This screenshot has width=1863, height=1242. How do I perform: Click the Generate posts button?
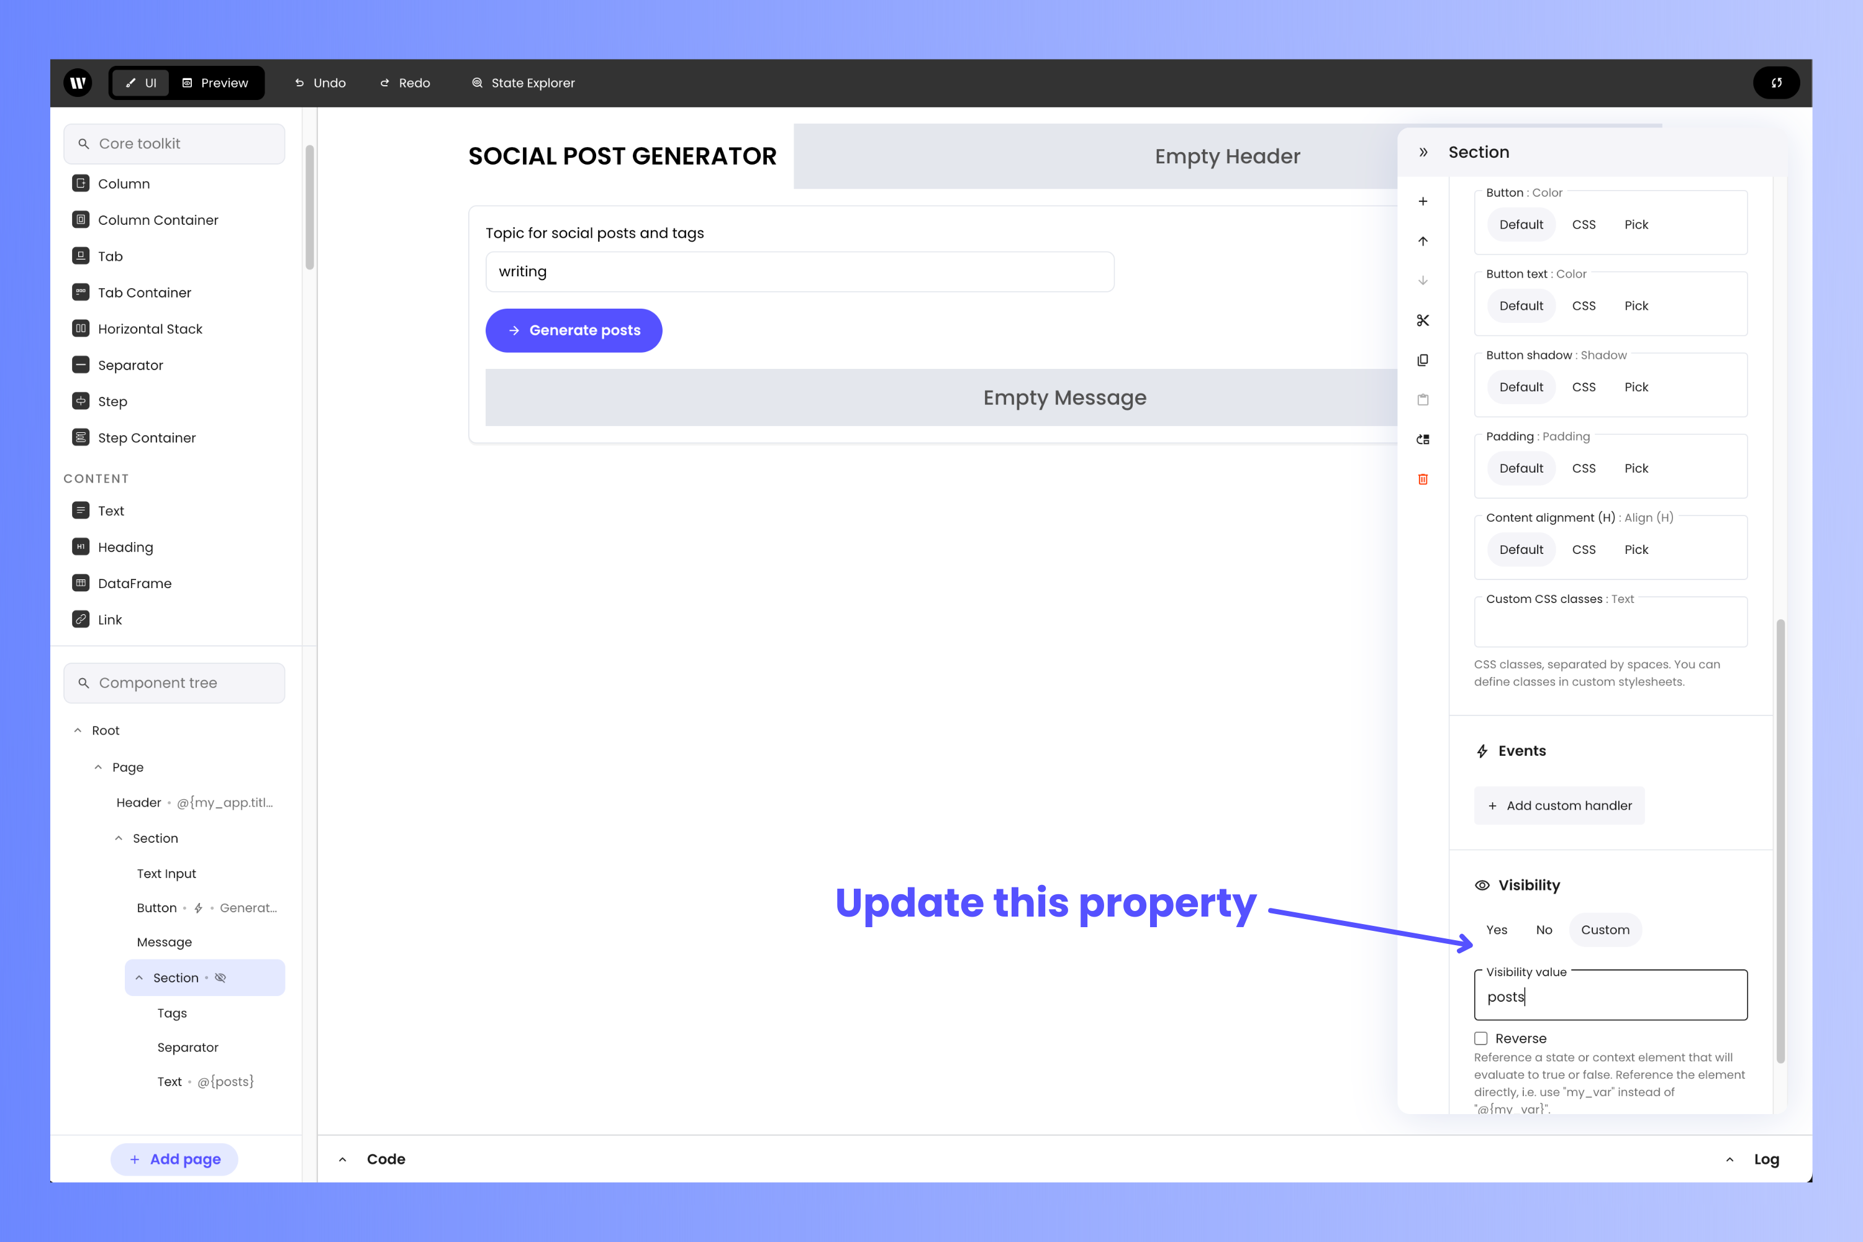click(573, 330)
